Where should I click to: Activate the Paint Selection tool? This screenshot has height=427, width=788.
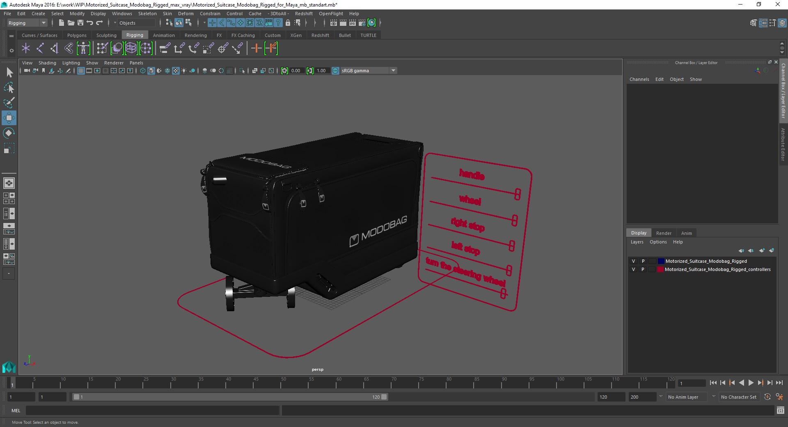tap(9, 103)
